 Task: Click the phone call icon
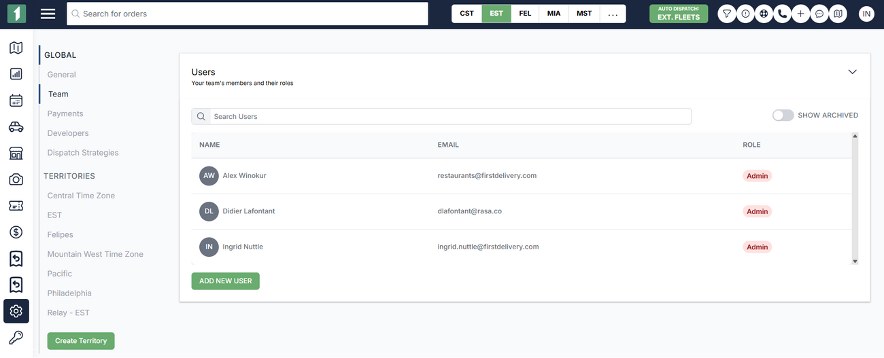(x=783, y=14)
